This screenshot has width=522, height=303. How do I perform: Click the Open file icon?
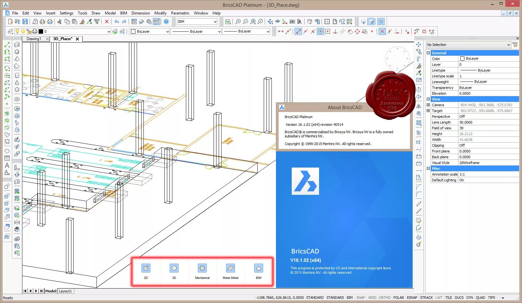tap(18, 22)
